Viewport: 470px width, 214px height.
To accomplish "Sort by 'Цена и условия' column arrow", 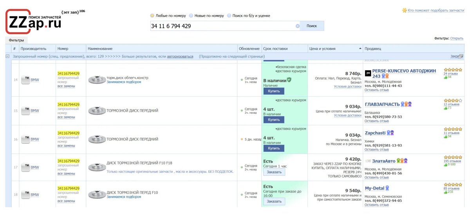I will tap(360, 49).
